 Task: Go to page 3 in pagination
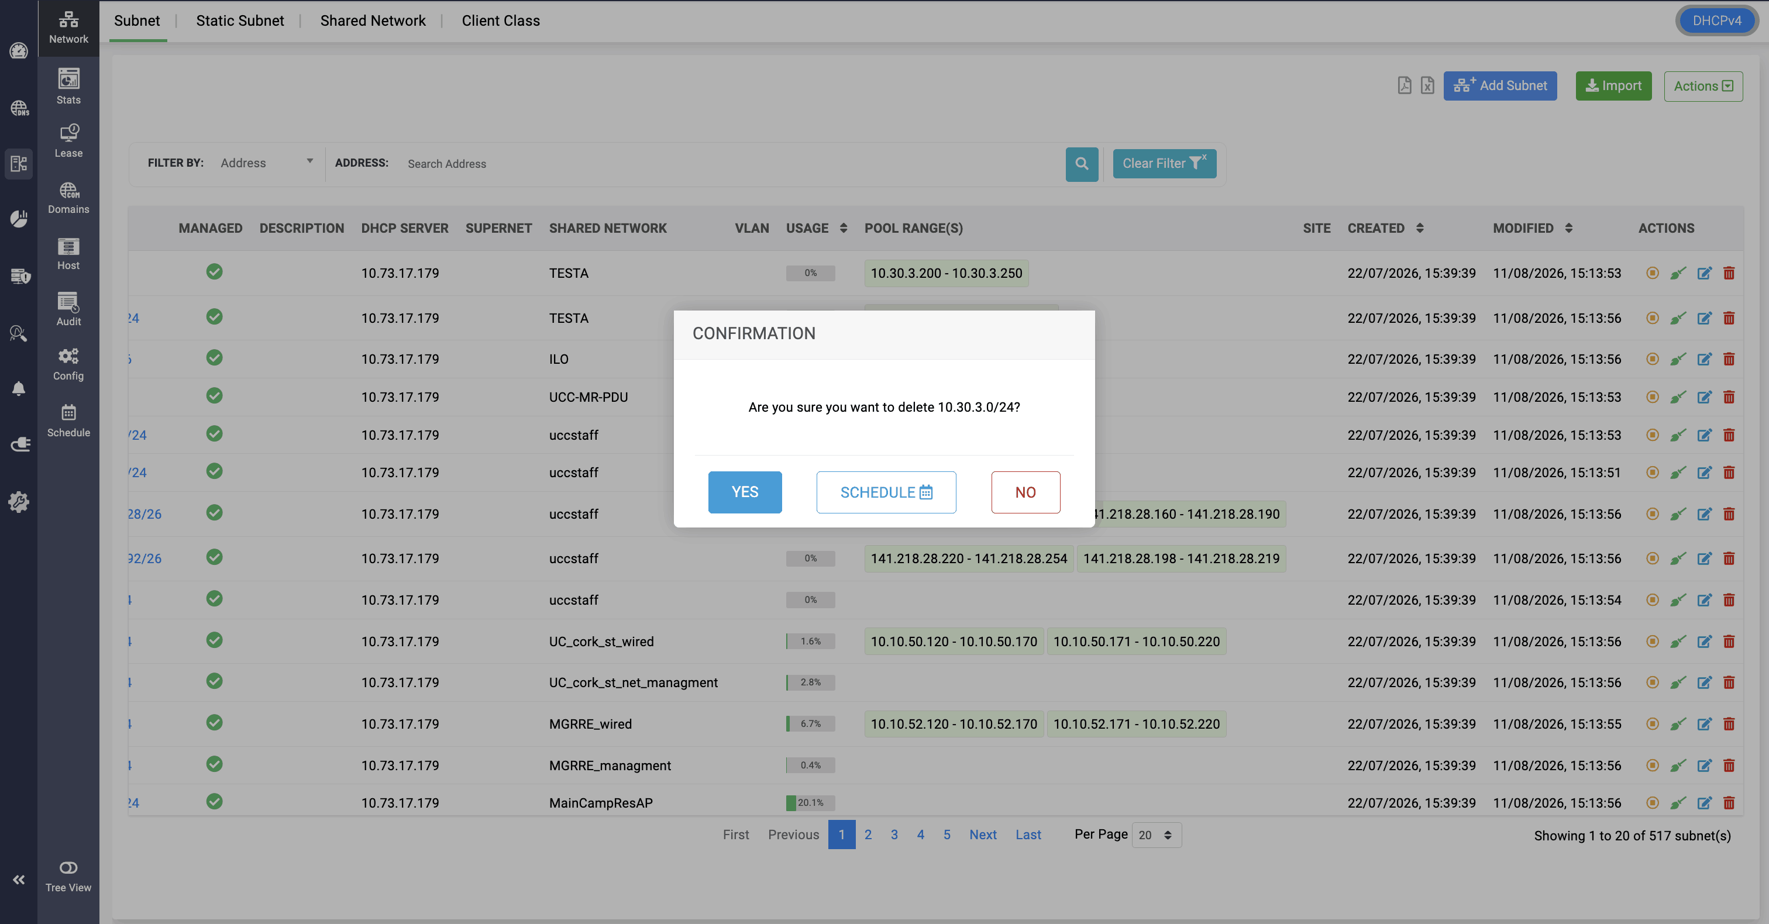tap(894, 835)
